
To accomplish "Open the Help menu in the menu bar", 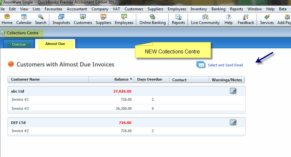I will [270, 9].
